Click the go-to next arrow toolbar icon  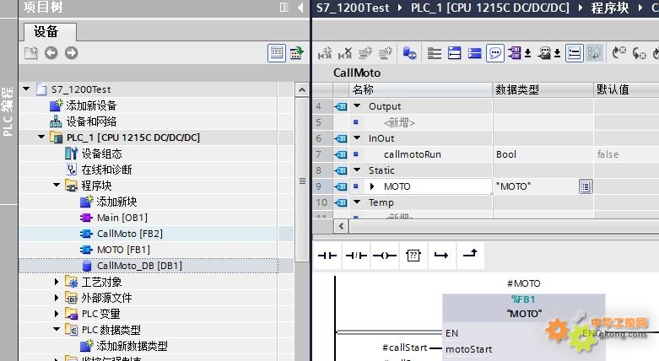640,53
